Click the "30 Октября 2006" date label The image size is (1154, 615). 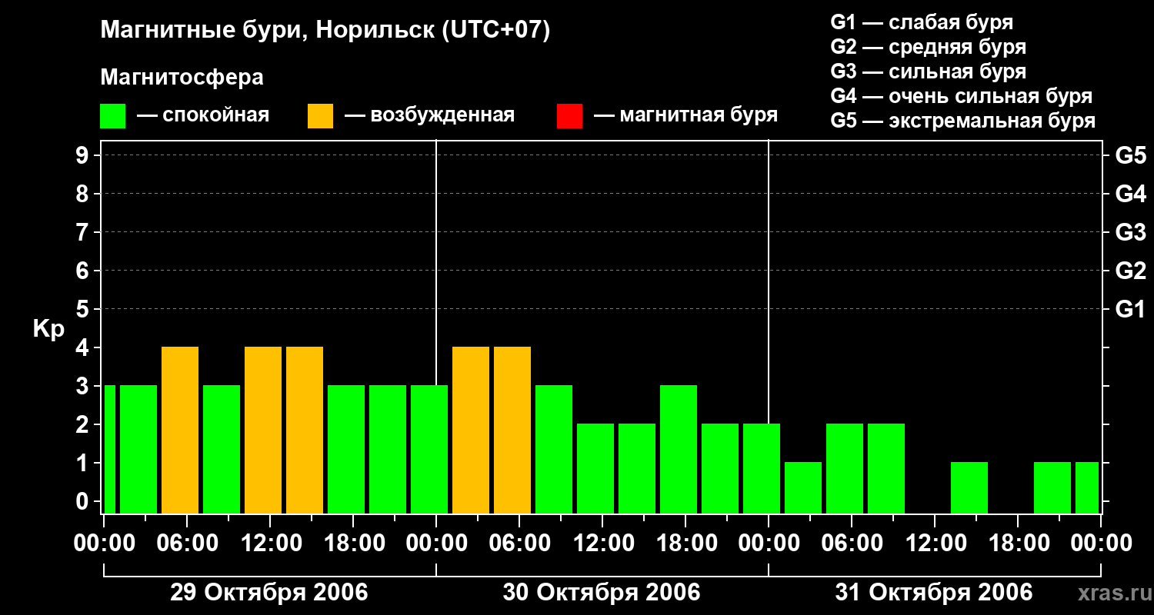click(x=602, y=593)
